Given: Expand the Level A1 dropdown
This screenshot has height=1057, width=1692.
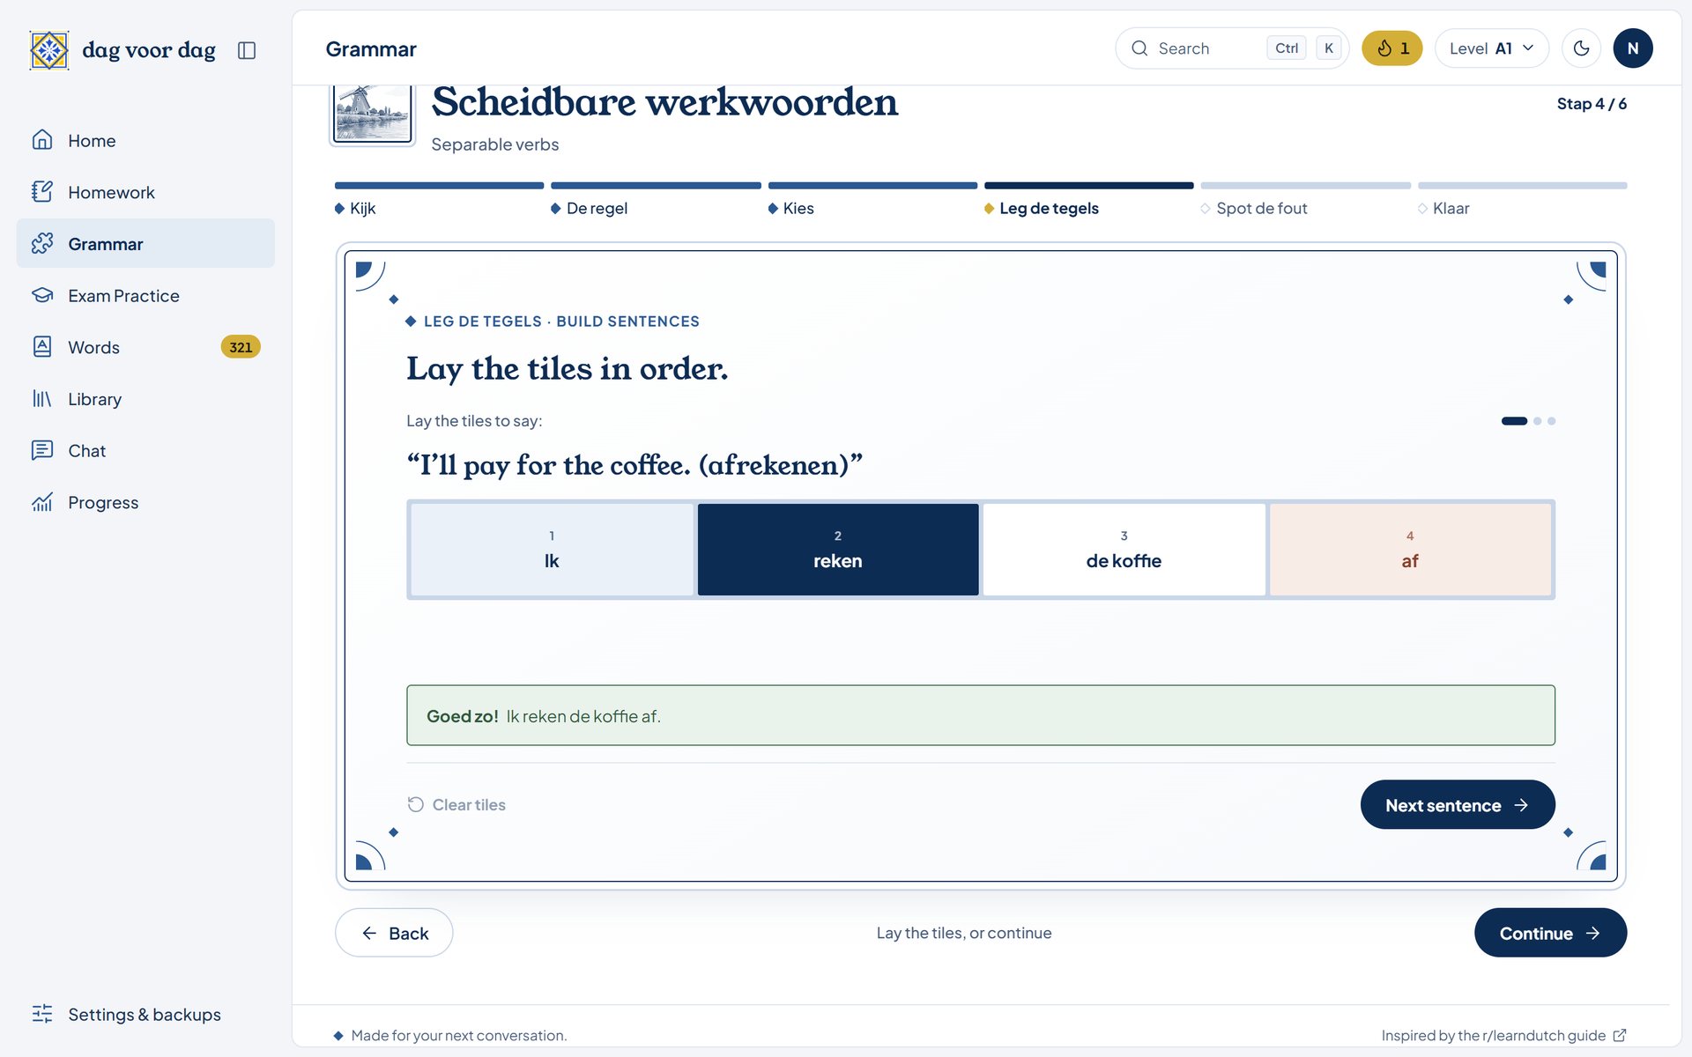Looking at the screenshot, I should click(1491, 48).
